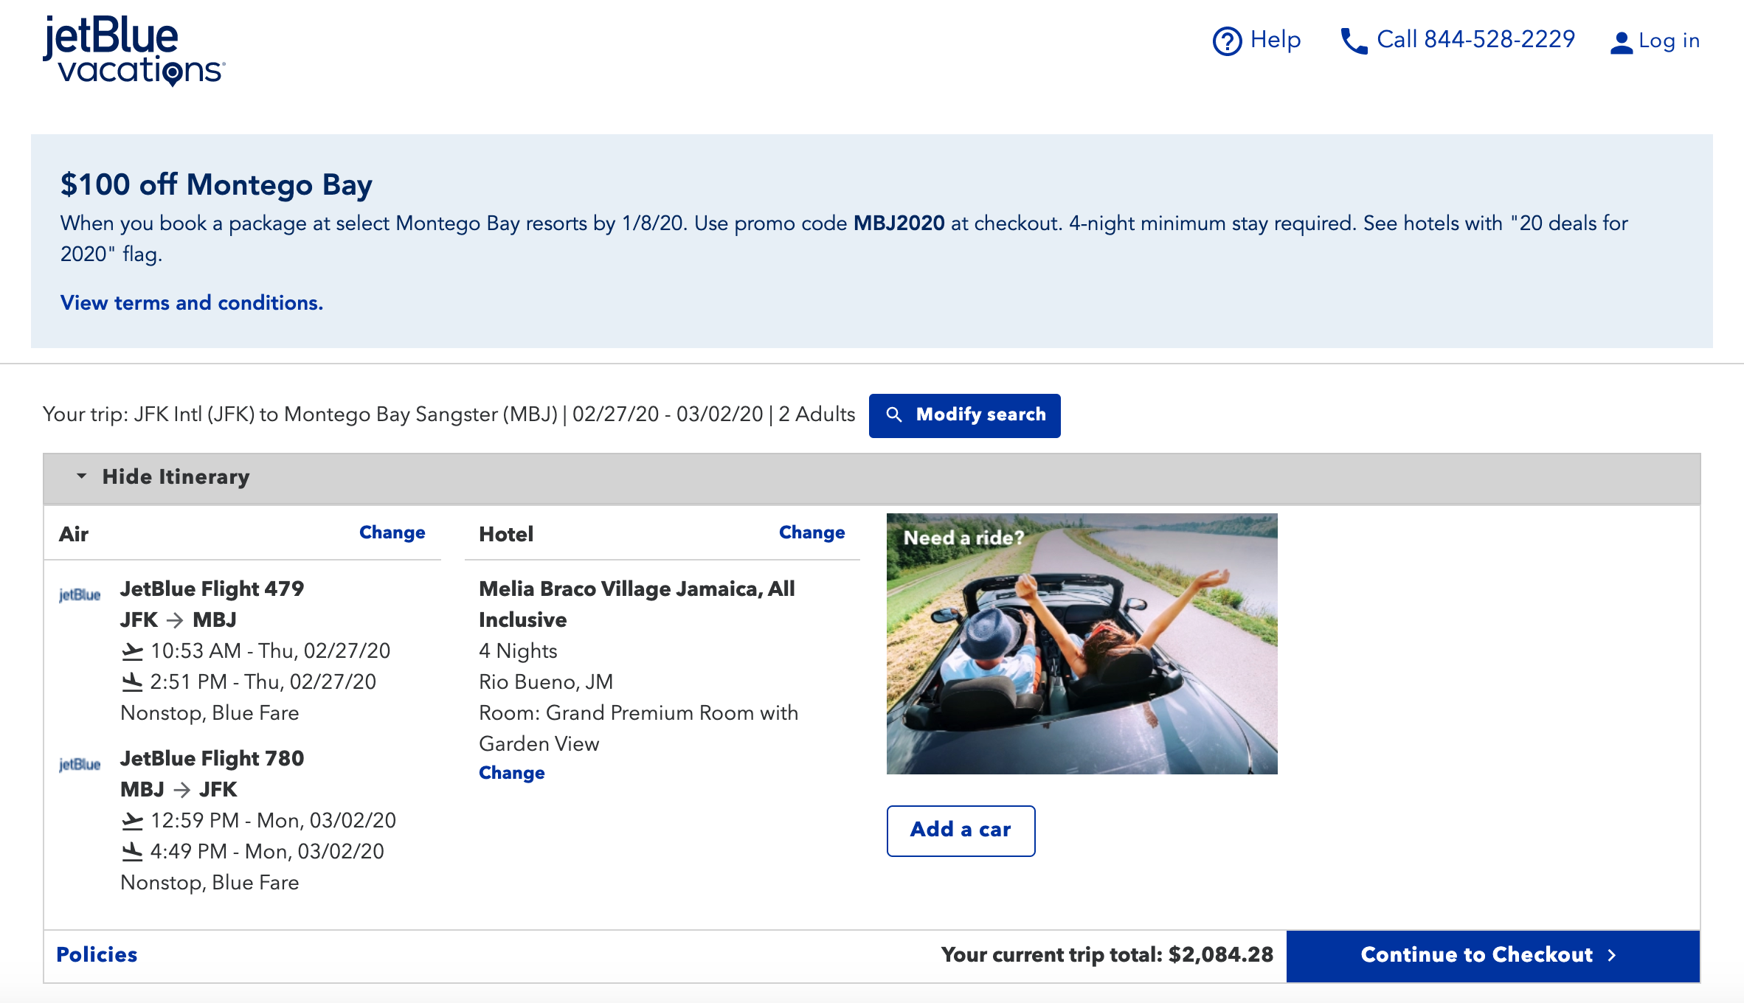Click the JetBlue Vacations logo

pos(134,50)
